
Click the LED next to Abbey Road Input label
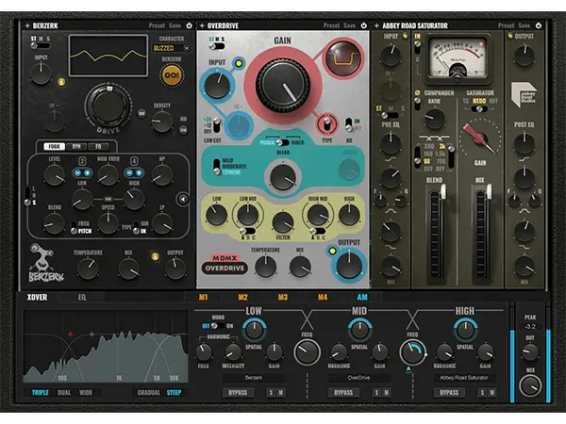click(x=405, y=36)
